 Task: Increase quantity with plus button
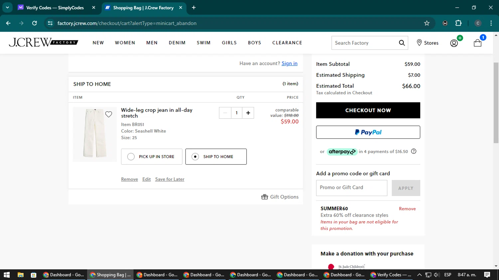tap(248, 113)
